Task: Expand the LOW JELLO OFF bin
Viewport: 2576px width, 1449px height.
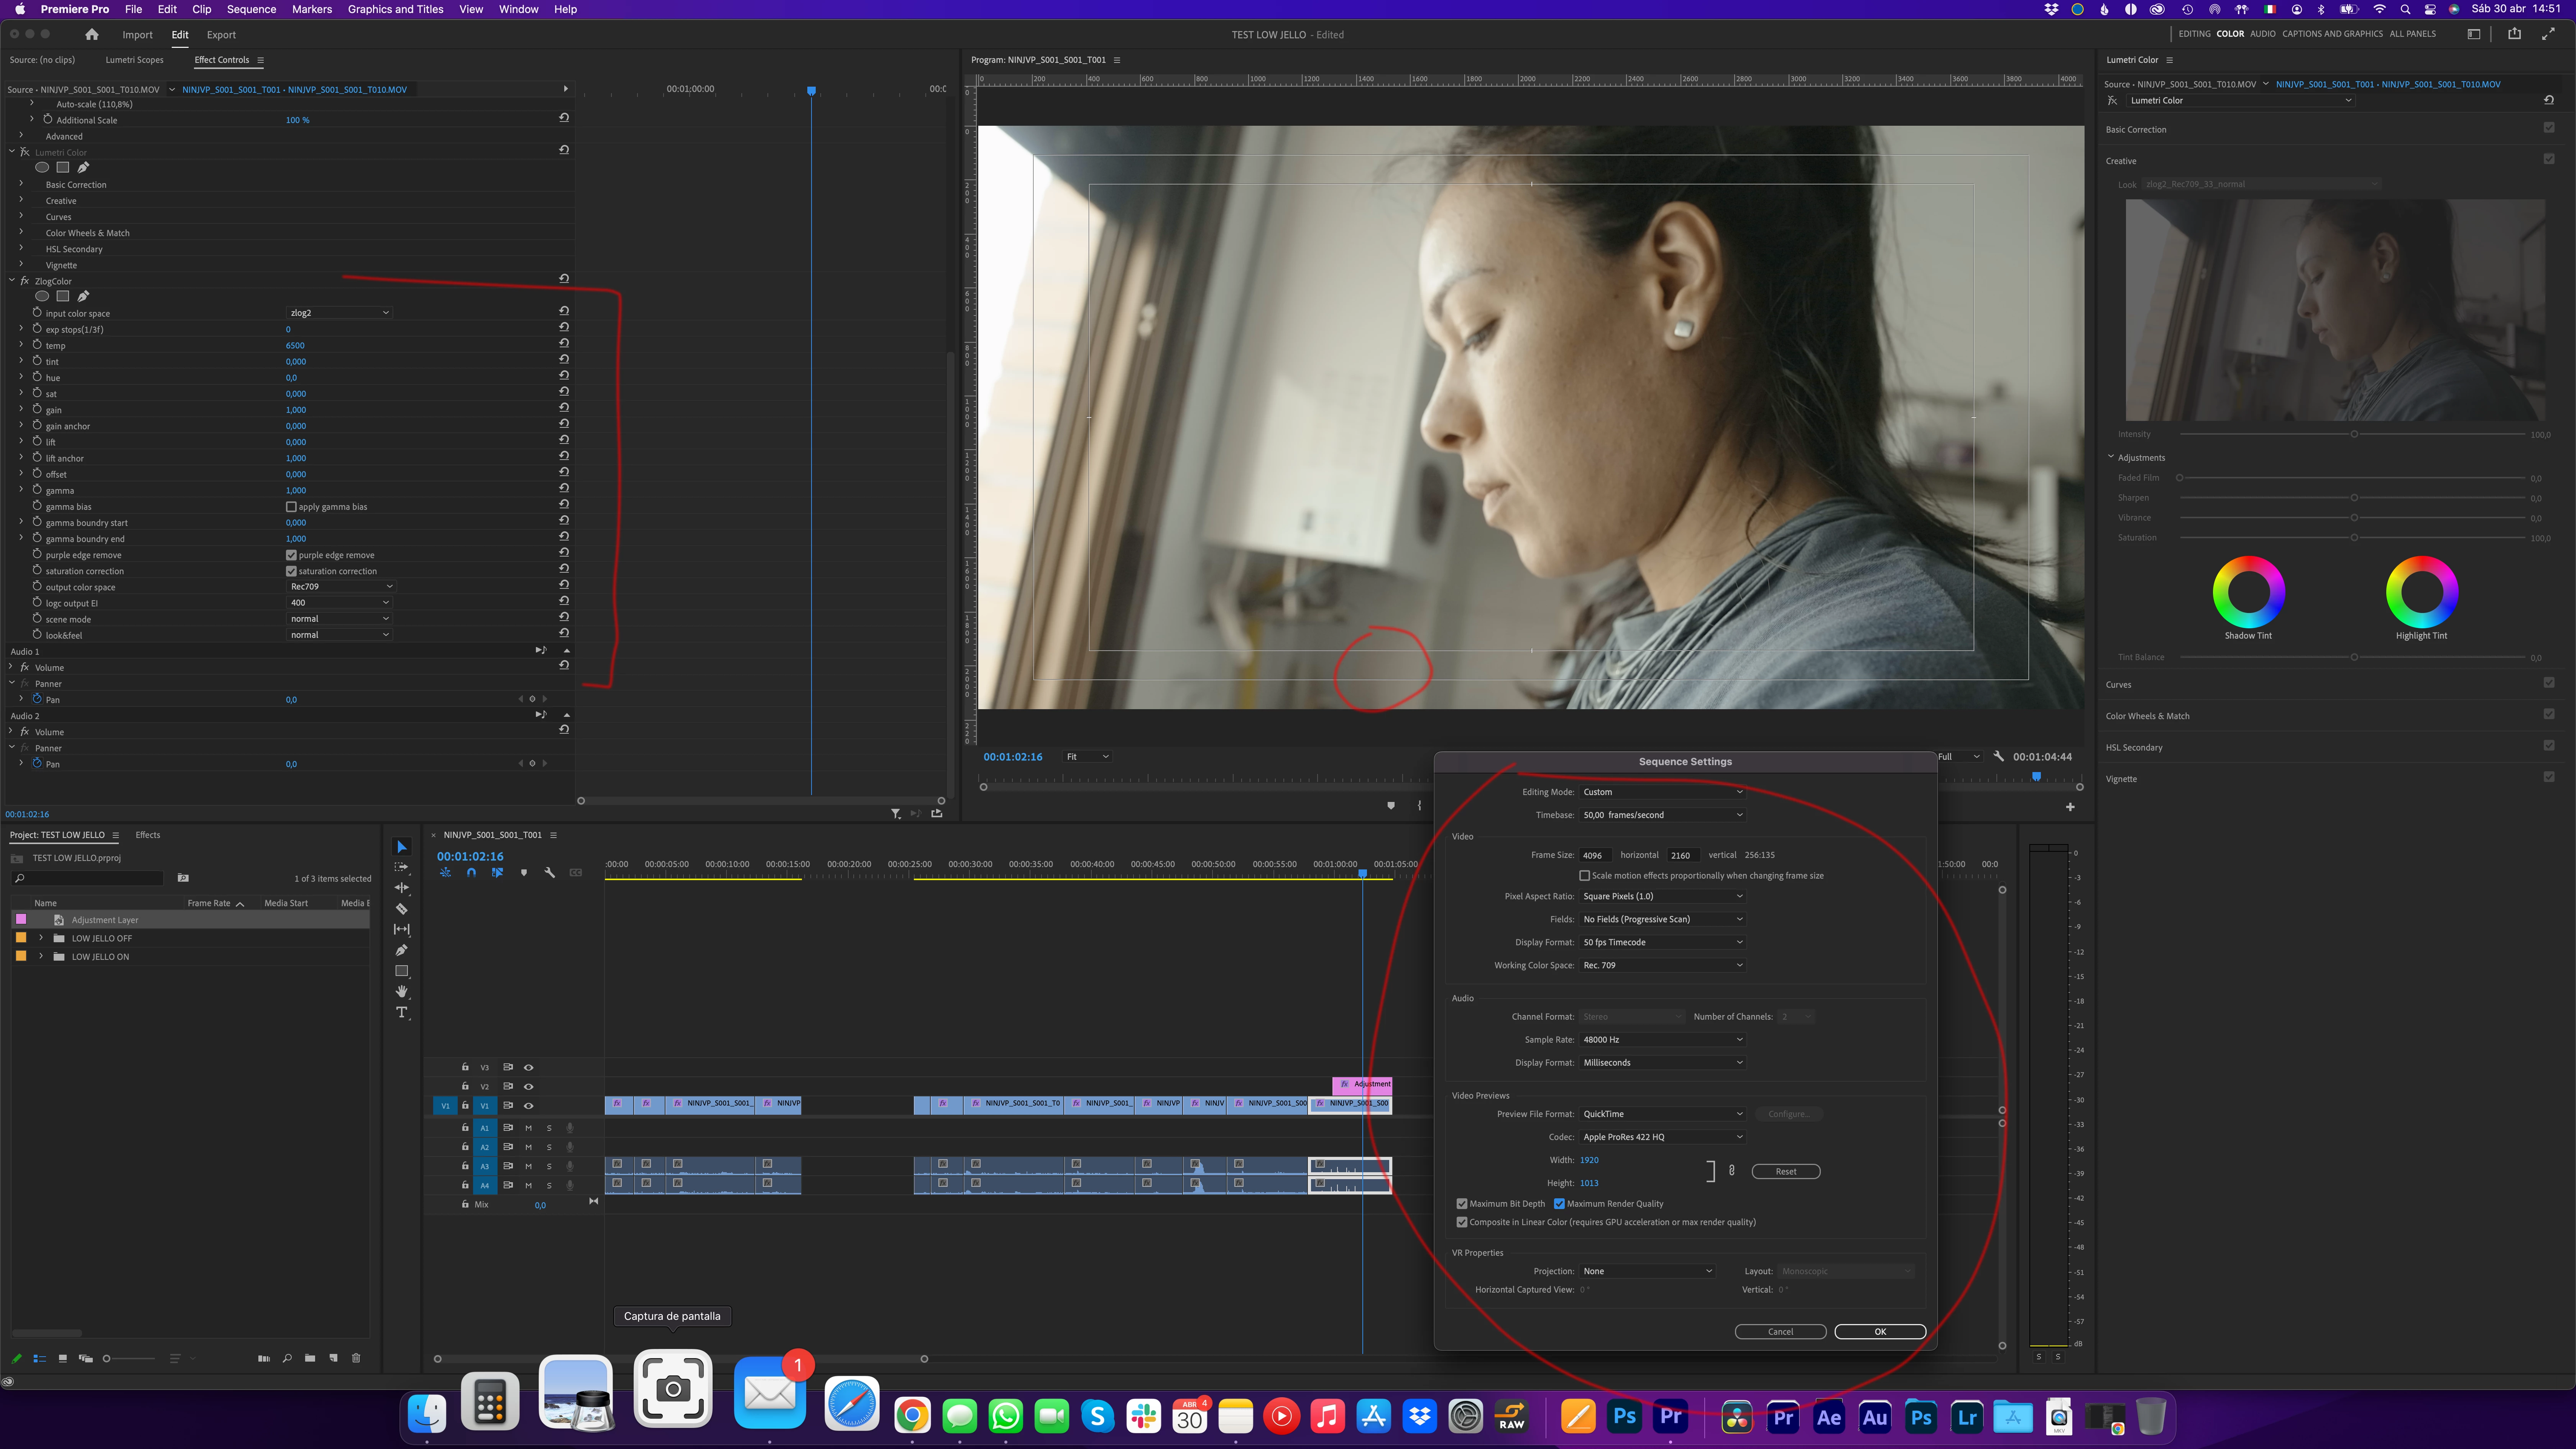Action: point(41,938)
